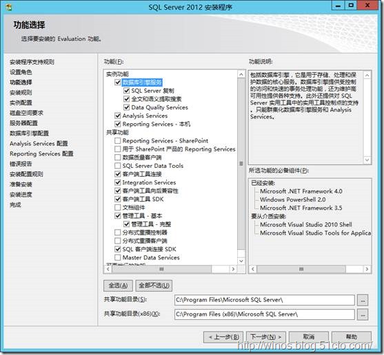Check SQL Server Data Tools option

pos(118,166)
